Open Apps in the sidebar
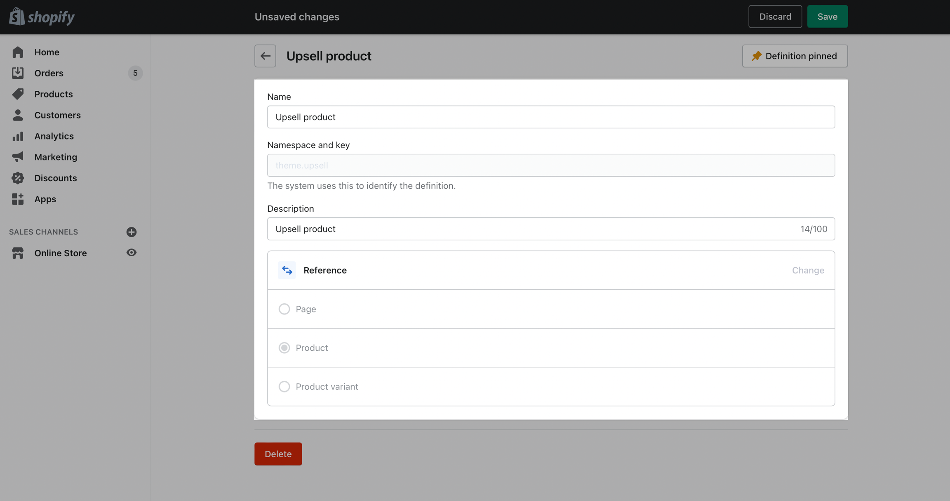Screen dimensions: 950x501 [45, 199]
